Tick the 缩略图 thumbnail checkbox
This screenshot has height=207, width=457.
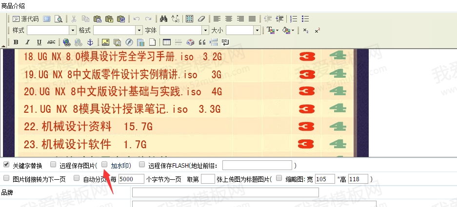pyautogui.click(x=279, y=178)
